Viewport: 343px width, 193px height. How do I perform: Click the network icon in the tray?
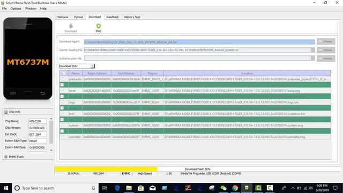[305, 188]
